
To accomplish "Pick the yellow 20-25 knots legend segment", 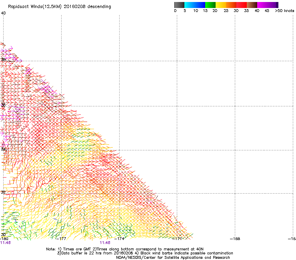I will pyautogui.click(x=221, y=5).
